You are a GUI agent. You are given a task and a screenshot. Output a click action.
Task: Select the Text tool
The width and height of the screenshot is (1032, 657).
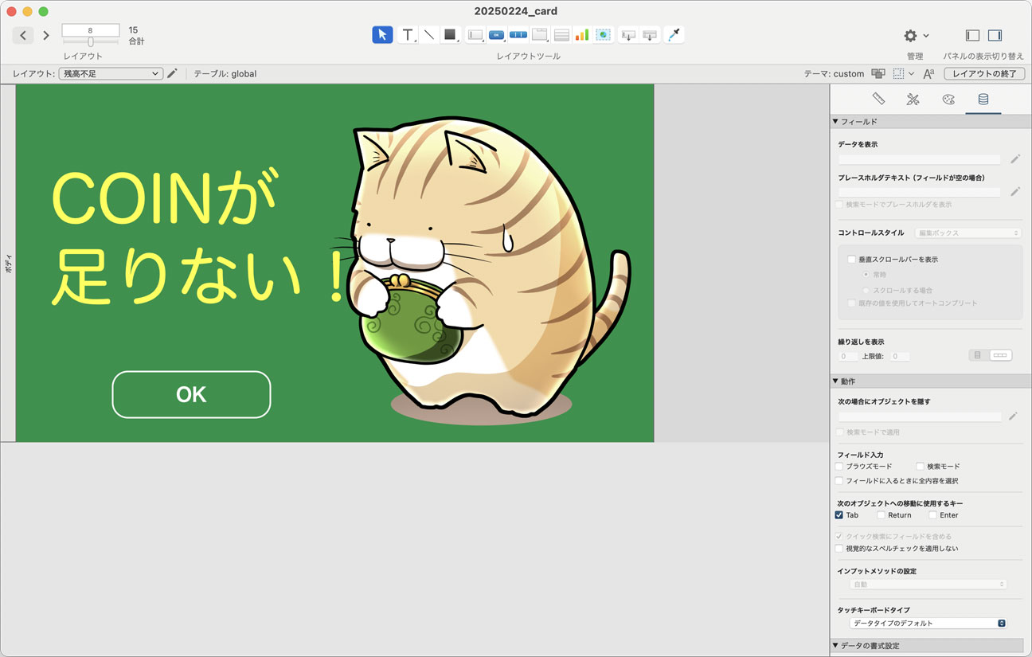408,34
